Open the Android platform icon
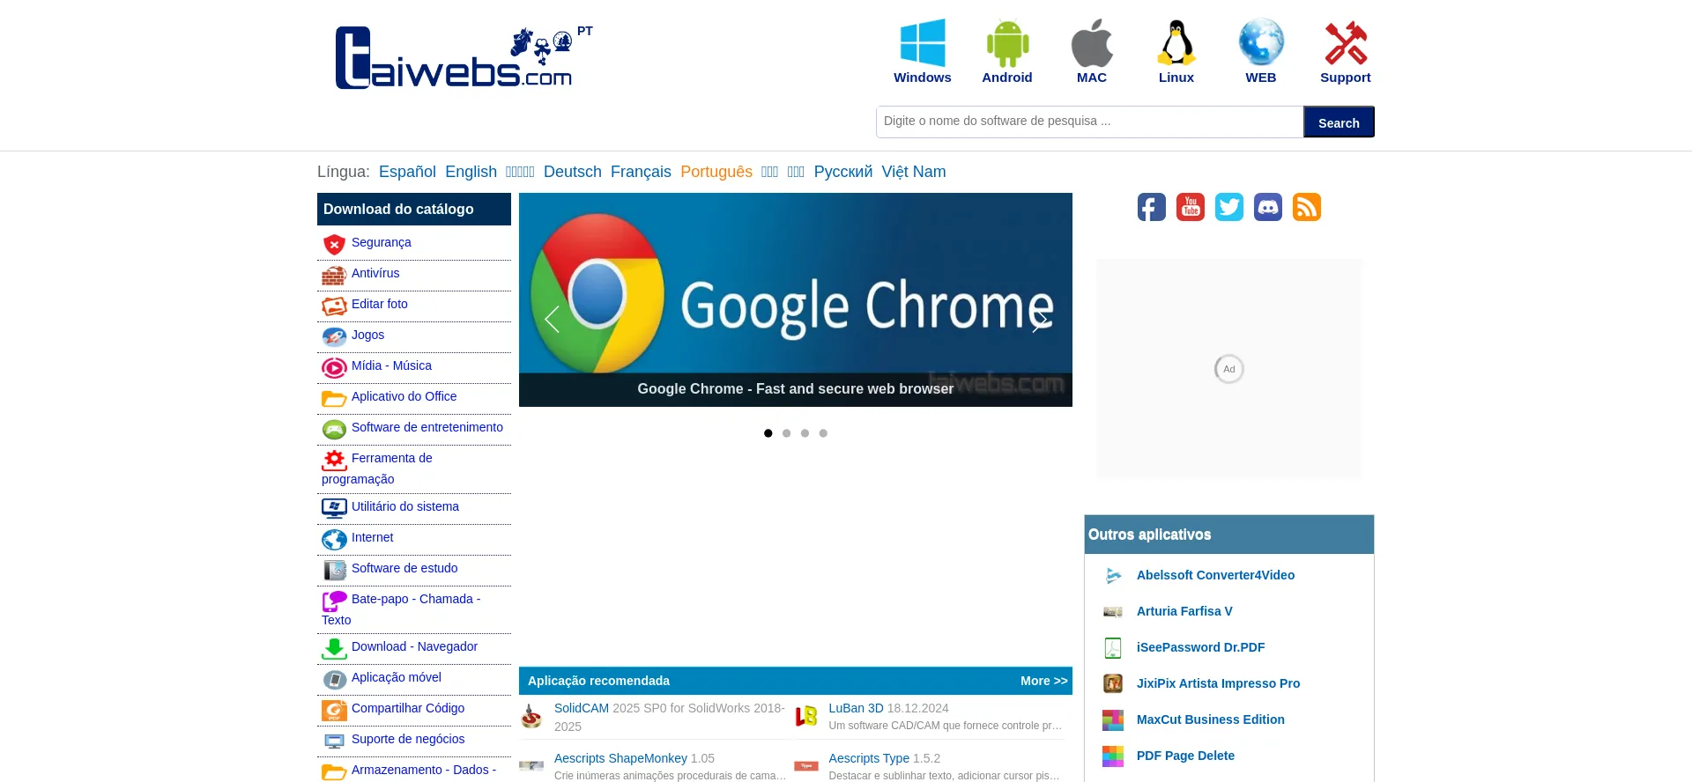This screenshot has height=782, width=1692. pyautogui.click(x=1007, y=42)
